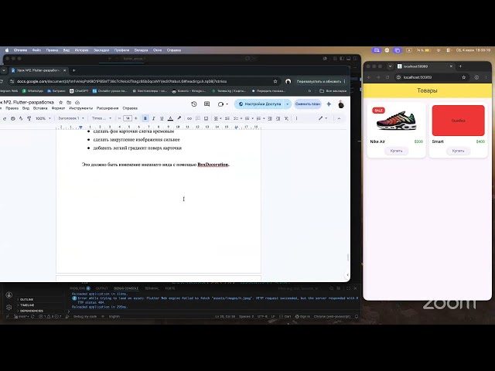495x371 pixels.
Task: Click 'Купить' button under Nike Air
Action: coord(396,151)
